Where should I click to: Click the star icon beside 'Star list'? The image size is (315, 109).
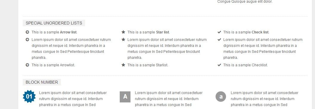123,32
